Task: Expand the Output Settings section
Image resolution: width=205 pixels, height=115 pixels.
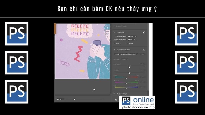Action: (114, 94)
